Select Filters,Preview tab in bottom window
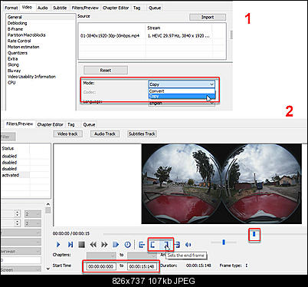The width and height of the screenshot is (308, 287). coord(20,124)
